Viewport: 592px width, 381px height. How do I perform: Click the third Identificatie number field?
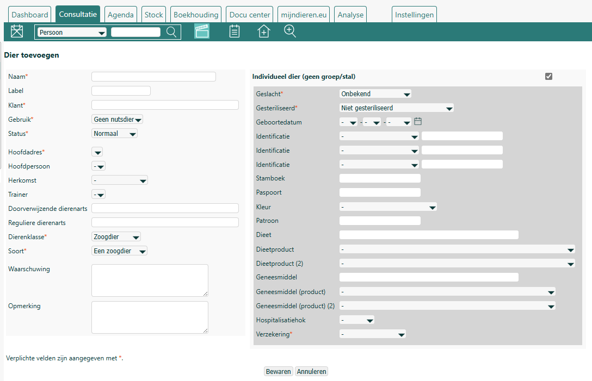[x=462, y=164]
